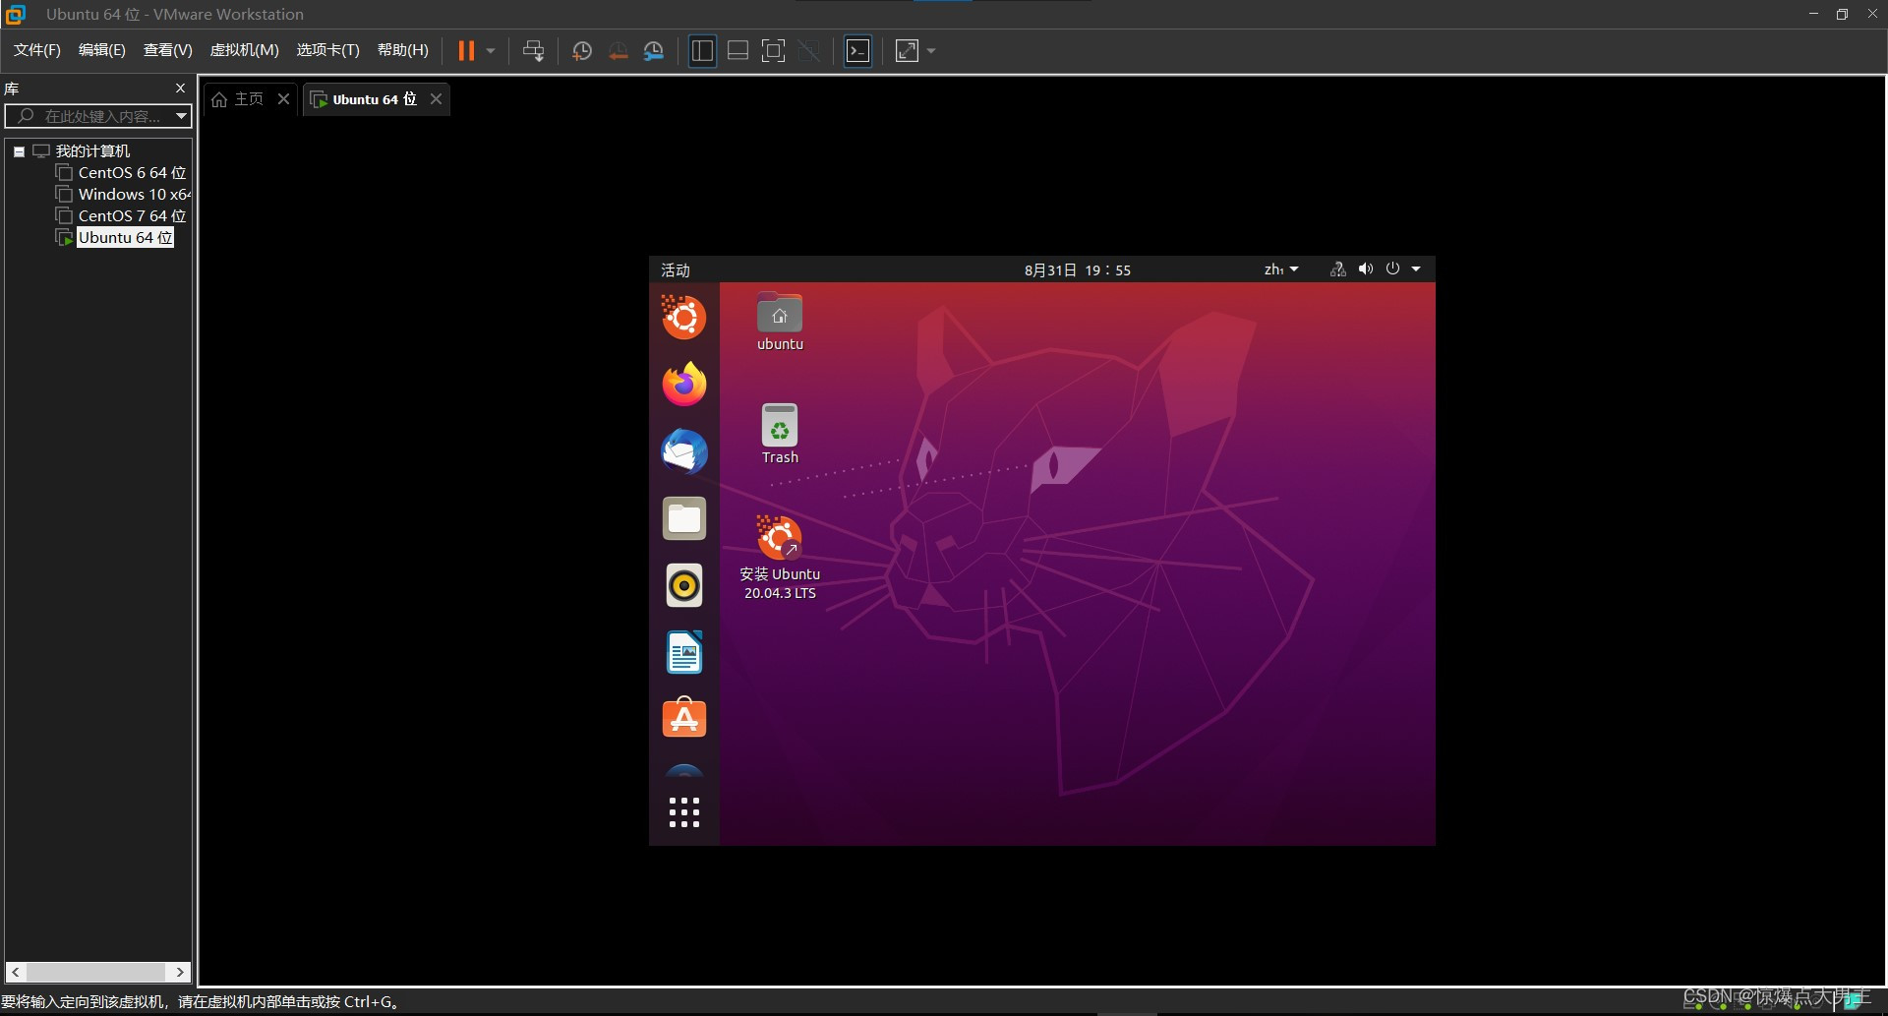Click the library scrollbar left arrow
The height and width of the screenshot is (1016, 1888).
point(15,972)
